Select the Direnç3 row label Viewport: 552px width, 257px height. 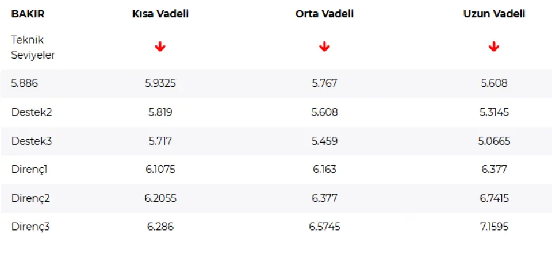[30, 227]
